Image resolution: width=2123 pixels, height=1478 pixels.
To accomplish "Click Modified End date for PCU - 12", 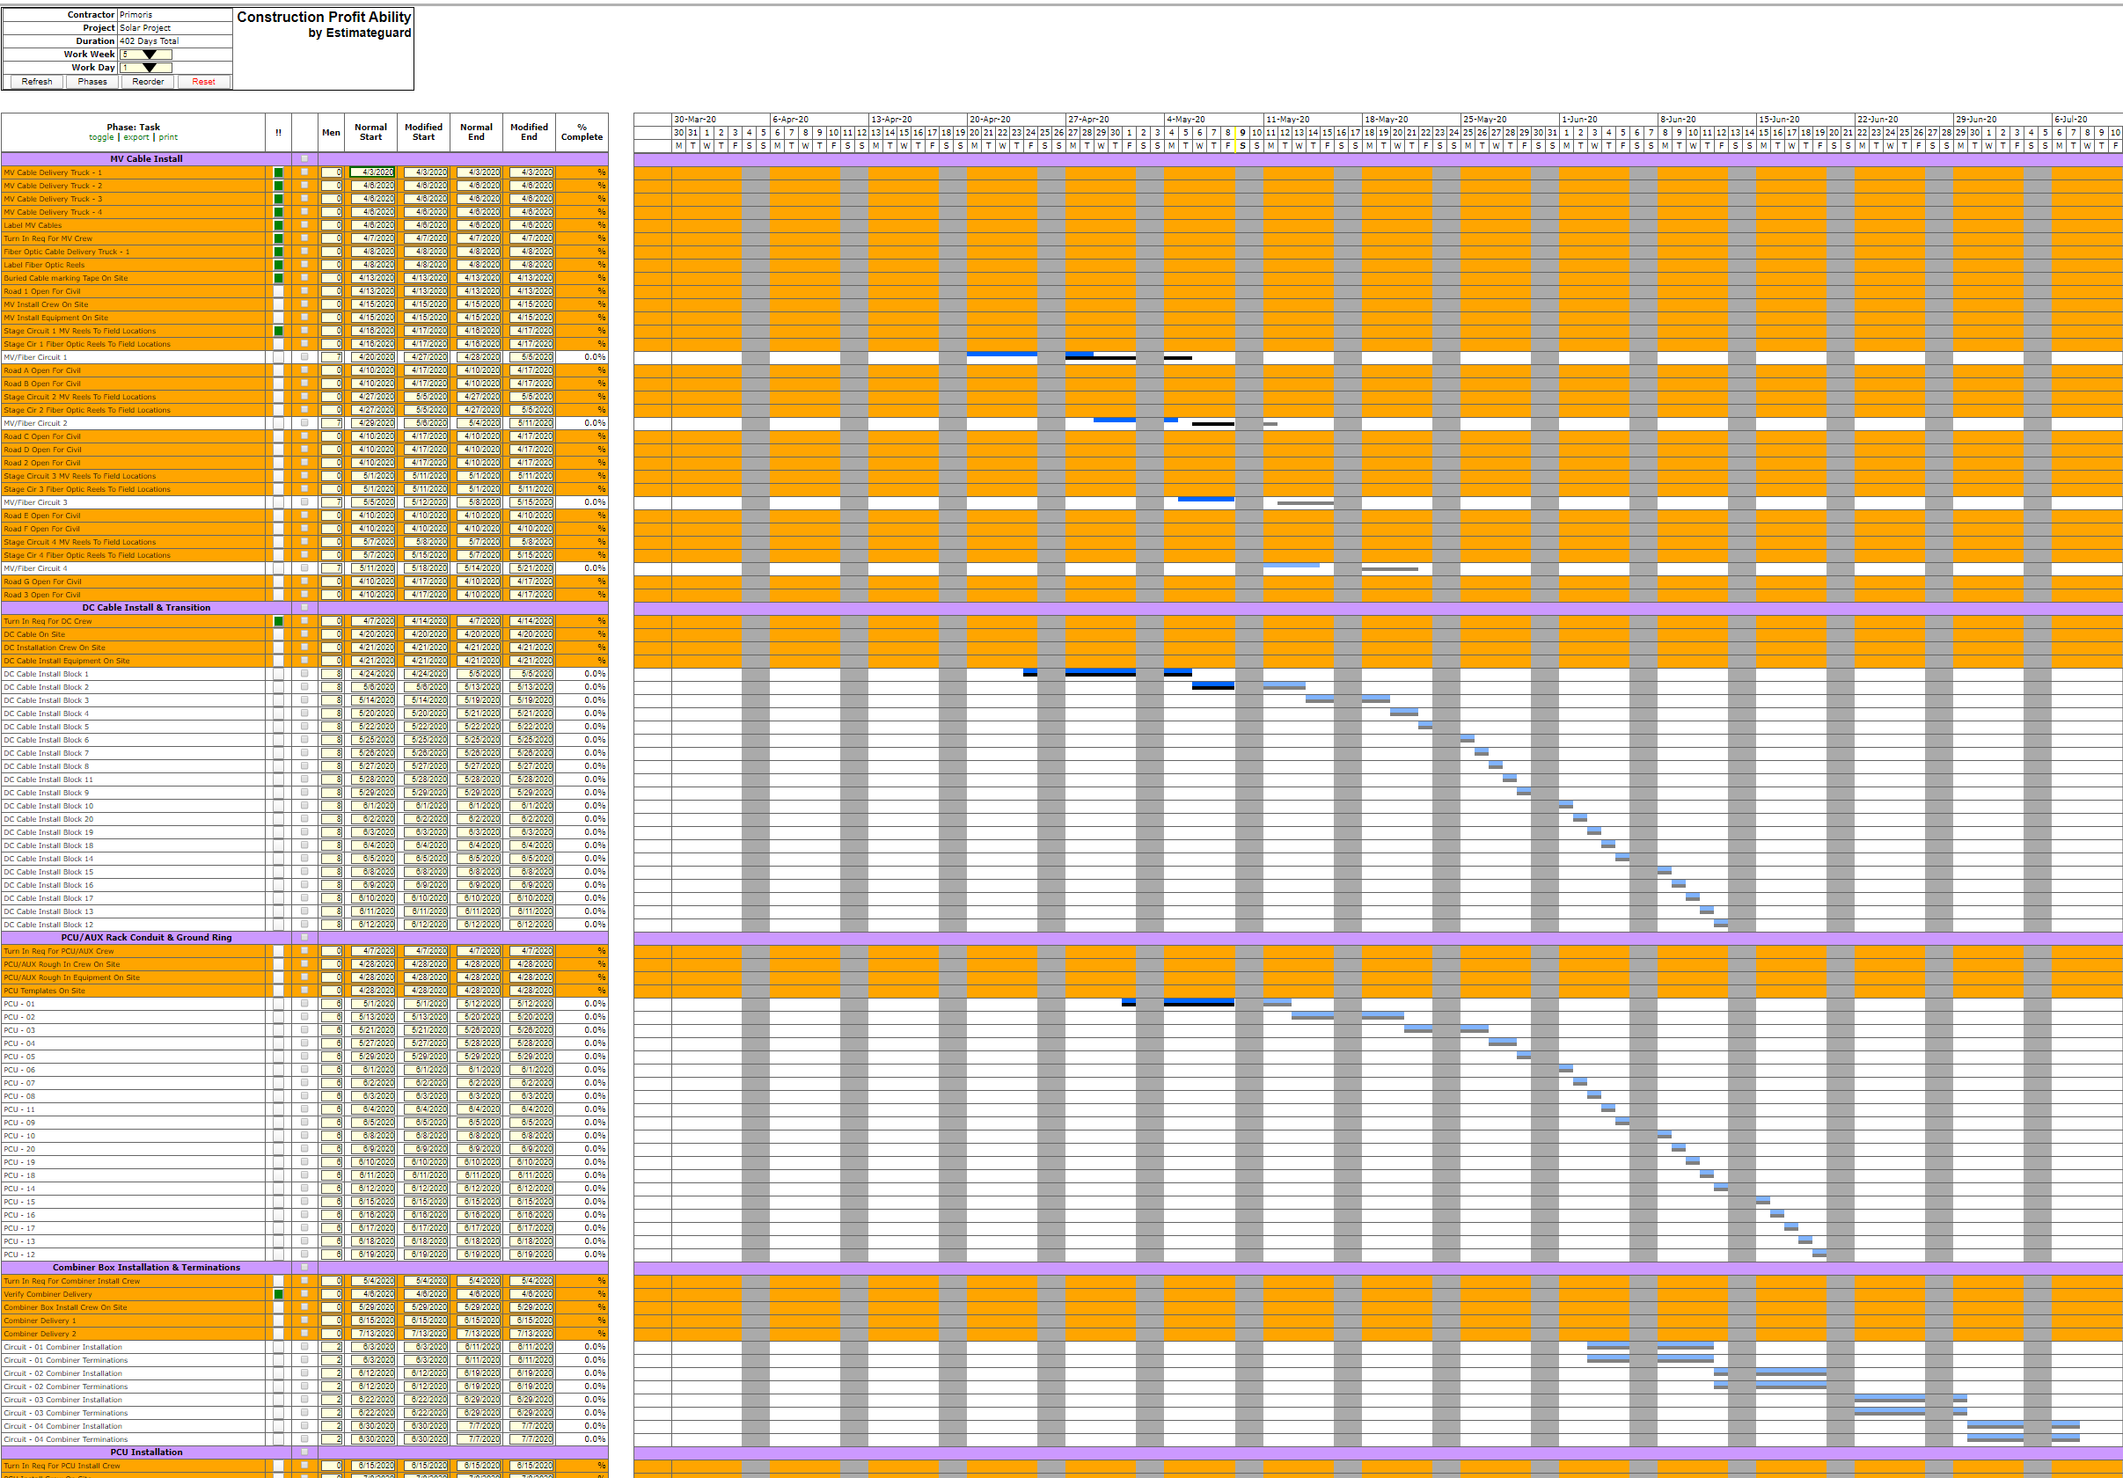I will (x=531, y=1255).
